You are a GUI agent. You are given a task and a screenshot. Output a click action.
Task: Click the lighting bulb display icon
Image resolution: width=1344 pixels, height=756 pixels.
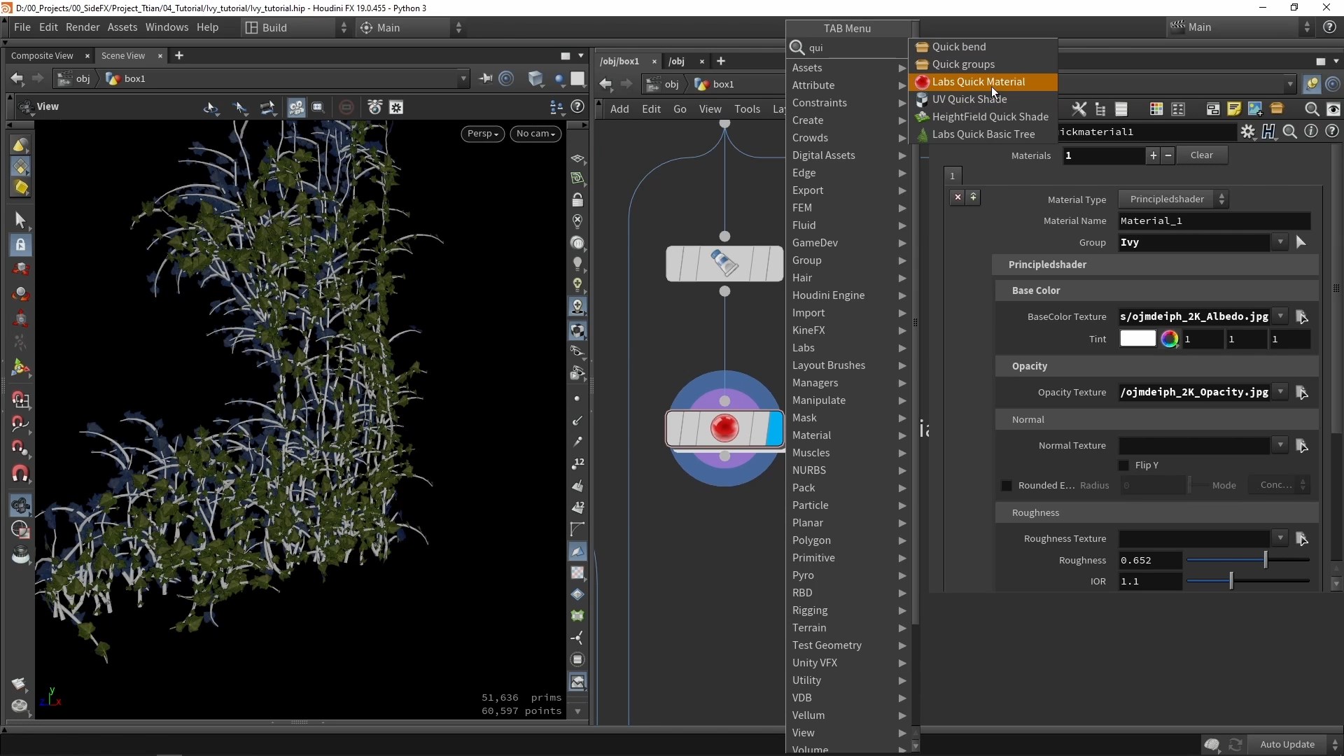[x=577, y=264]
